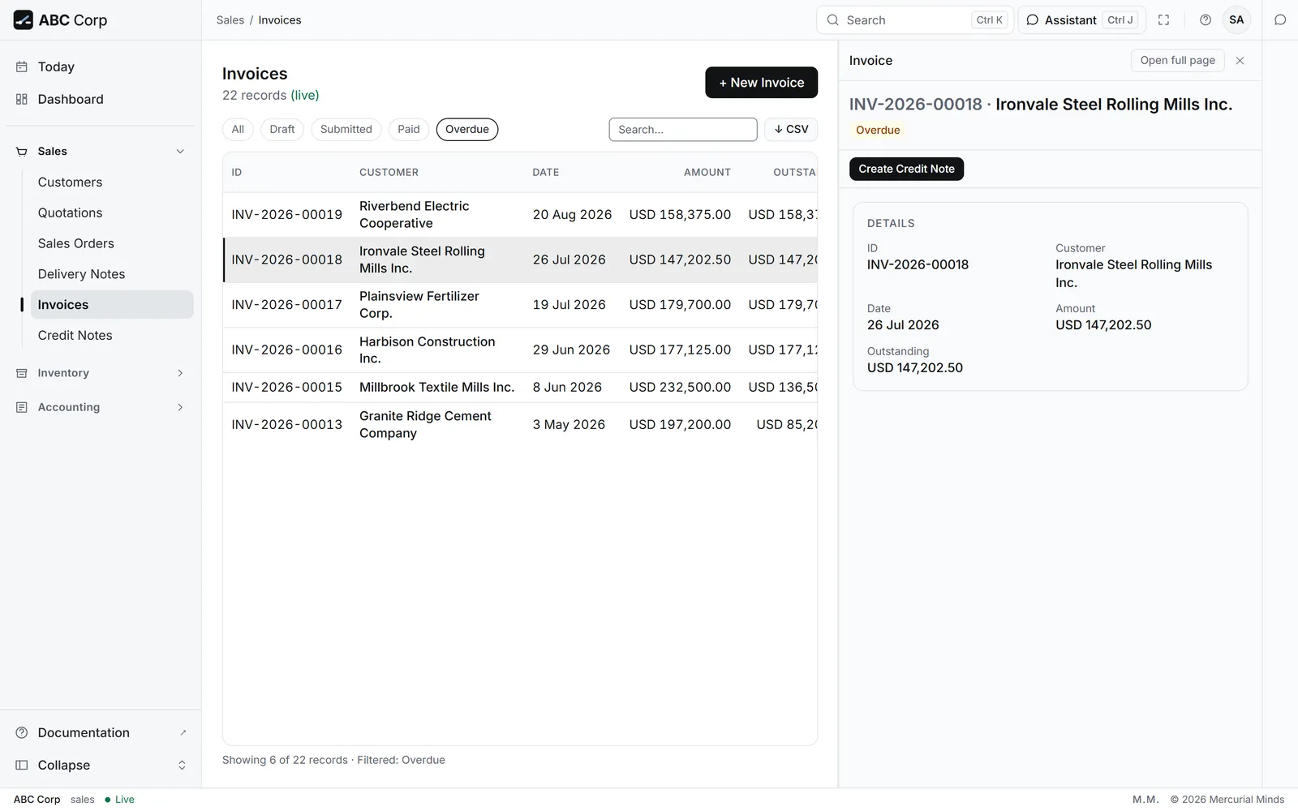The width and height of the screenshot is (1298, 811).
Task: Open Credit Notes in the sidebar
Action: (112, 336)
